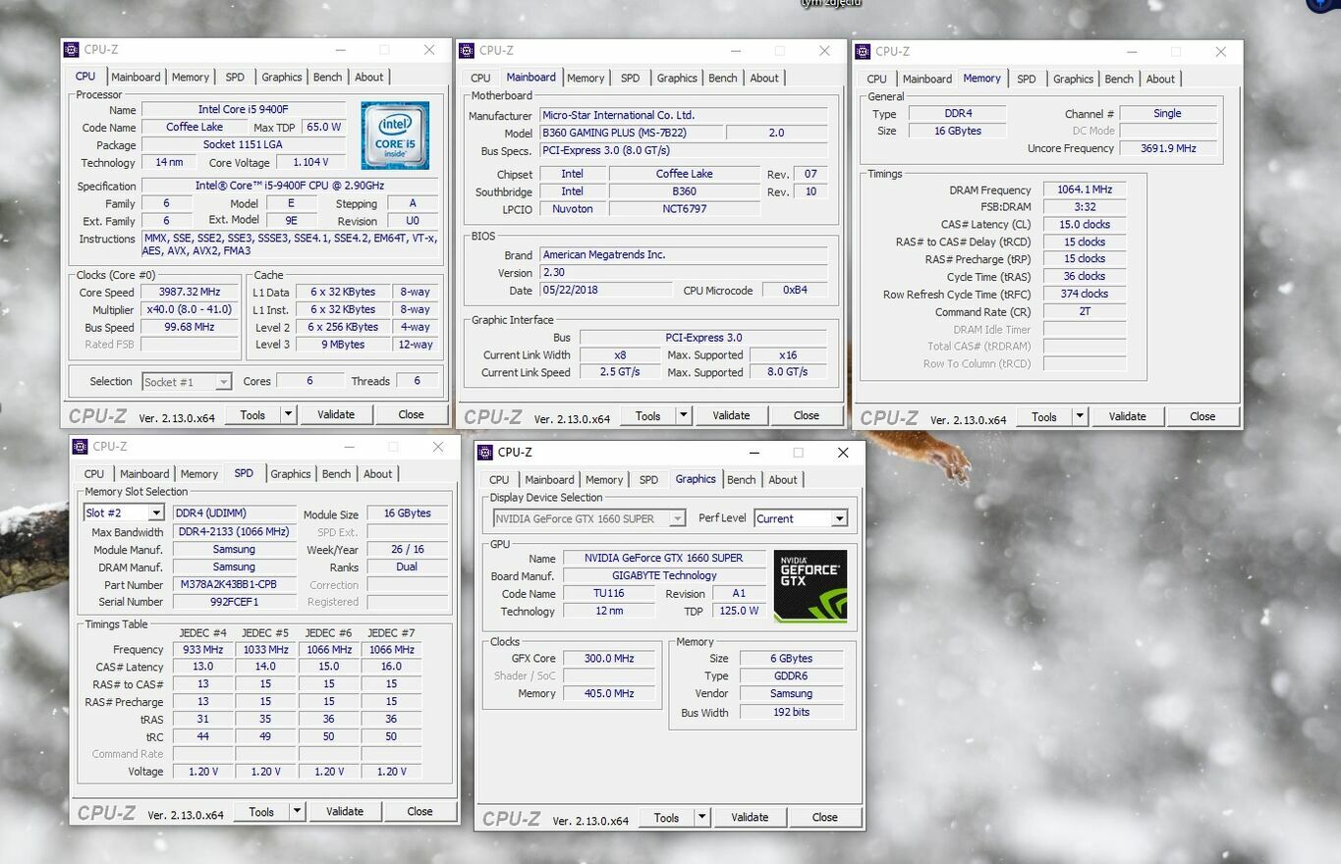Close the CPU-Z window showing Graphics tab
Image resolution: width=1341 pixels, height=864 pixels.
[x=842, y=453]
